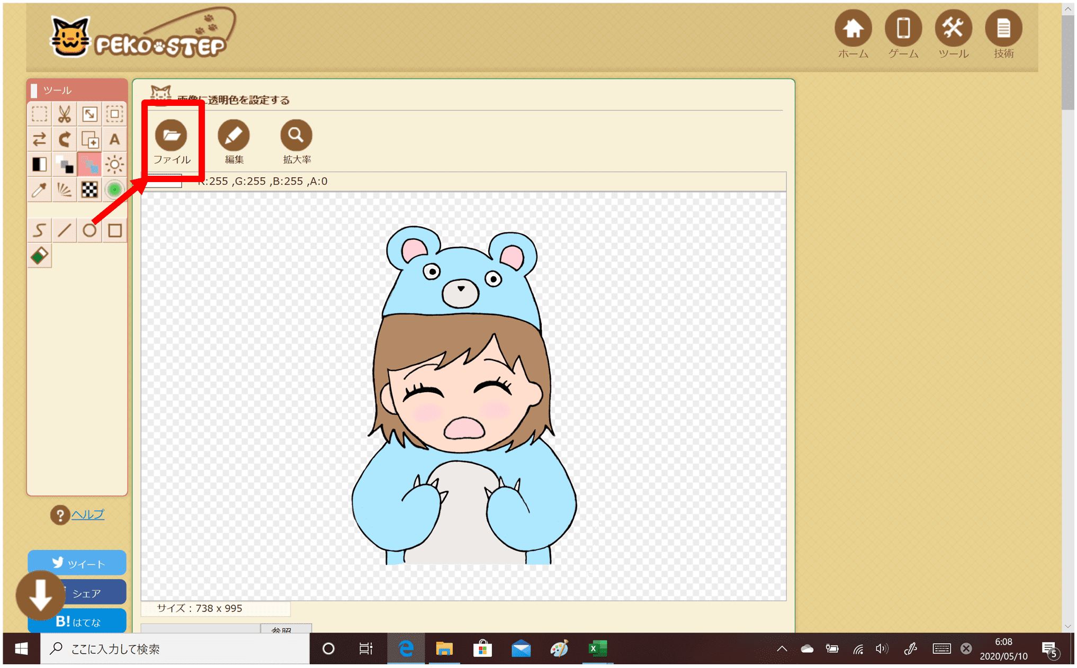The width and height of the screenshot is (1077, 668).
Task: Open the ヘルプ help link
Action: point(88,514)
